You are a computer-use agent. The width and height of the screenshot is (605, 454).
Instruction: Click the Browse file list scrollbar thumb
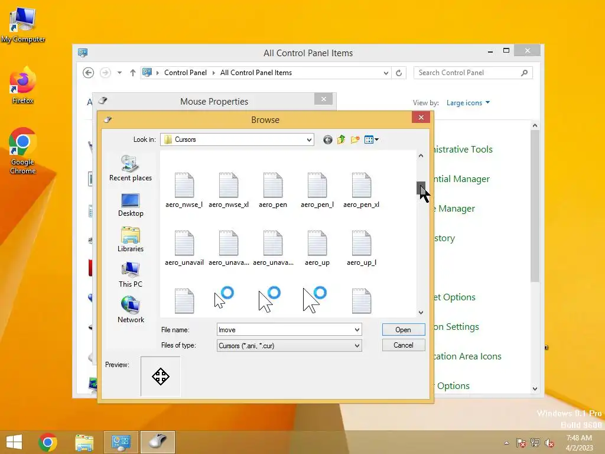click(421, 189)
